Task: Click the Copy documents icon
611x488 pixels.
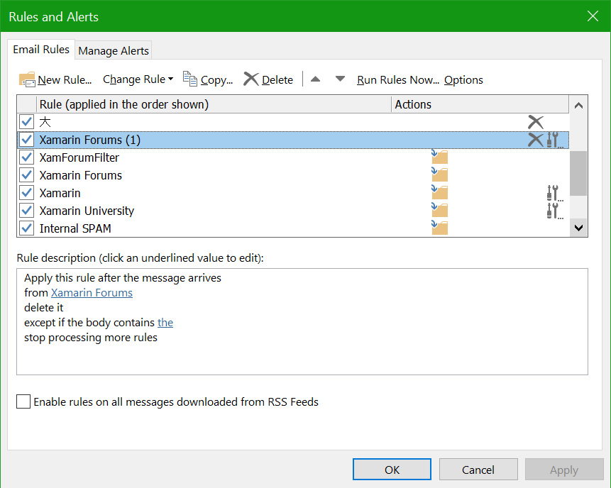Action: coord(190,79)
